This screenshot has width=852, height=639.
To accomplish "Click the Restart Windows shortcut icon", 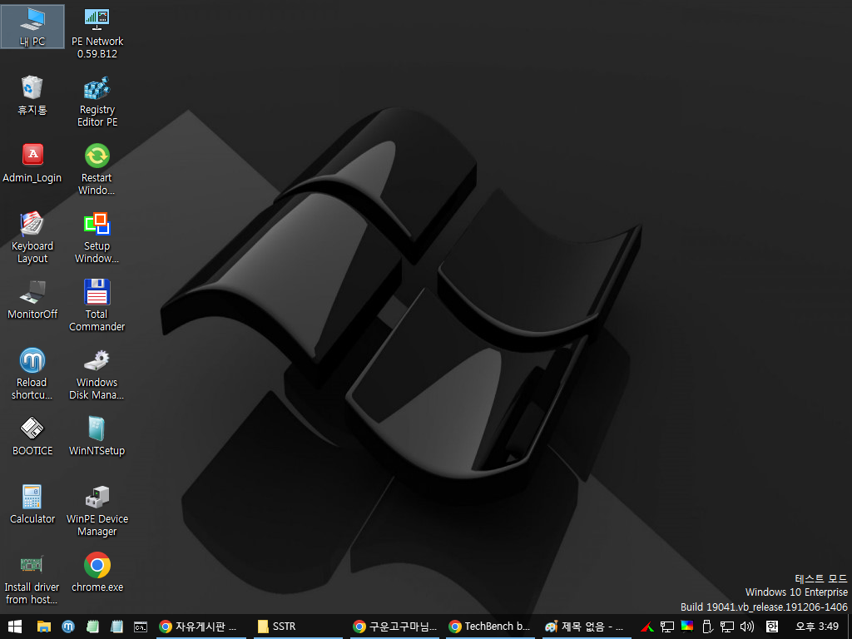I will (97, 170).
